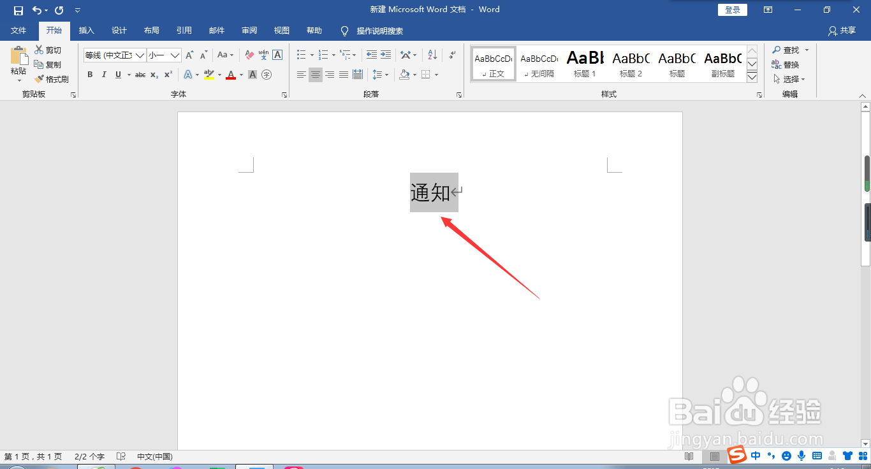Open the Select (选择) dropdown
Screen dimensions: 871x469
(x=789, y=79)
